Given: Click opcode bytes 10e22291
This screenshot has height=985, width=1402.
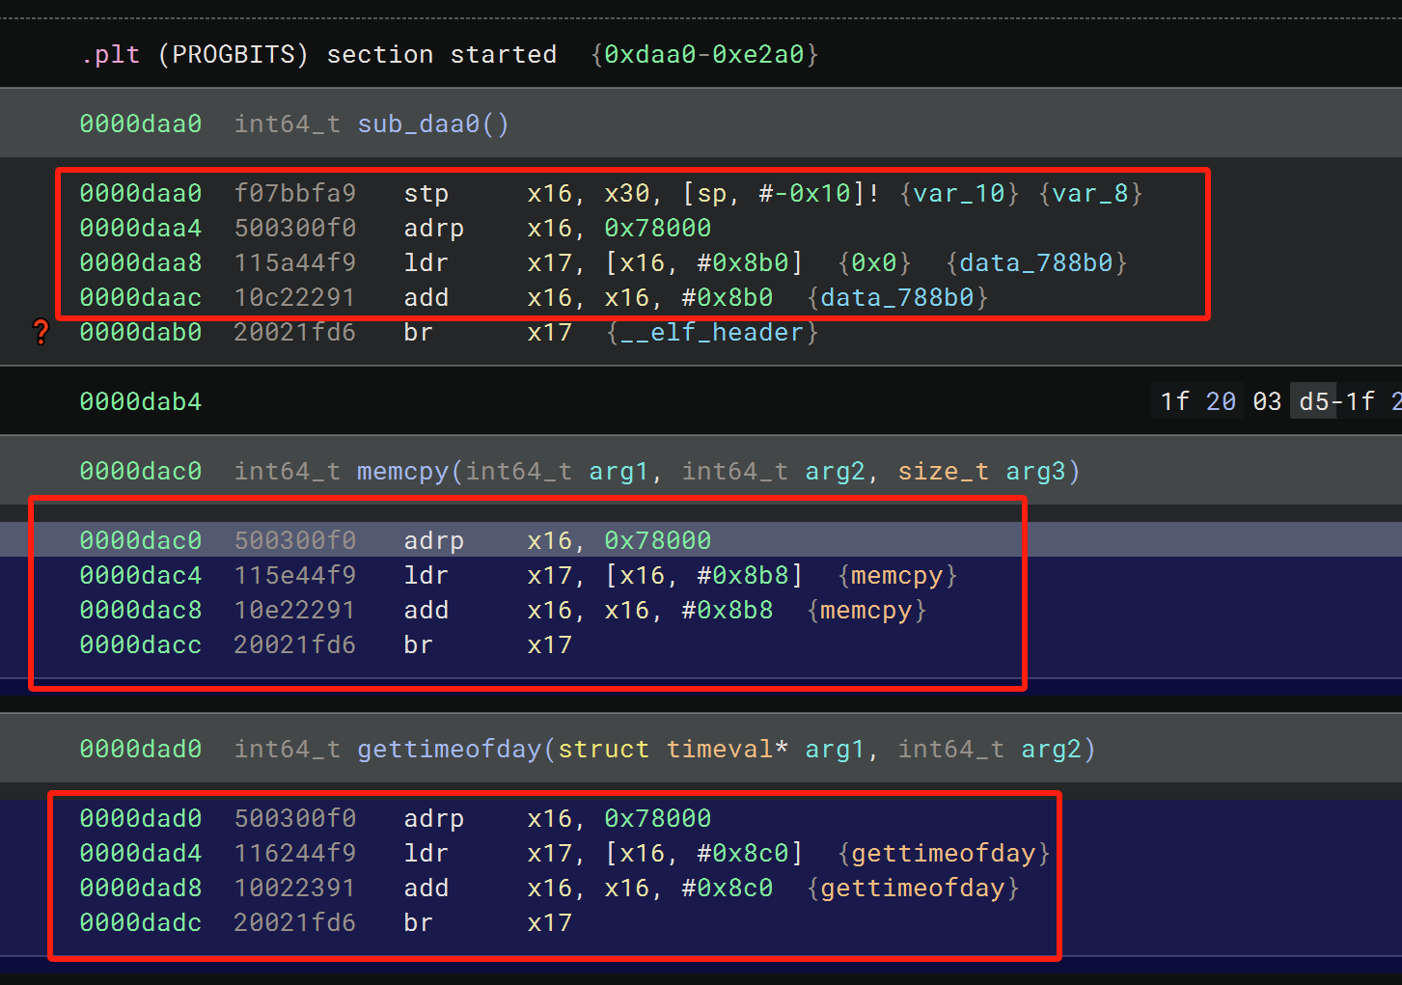Looking at the screenshot, I should (x=295, y=610).
